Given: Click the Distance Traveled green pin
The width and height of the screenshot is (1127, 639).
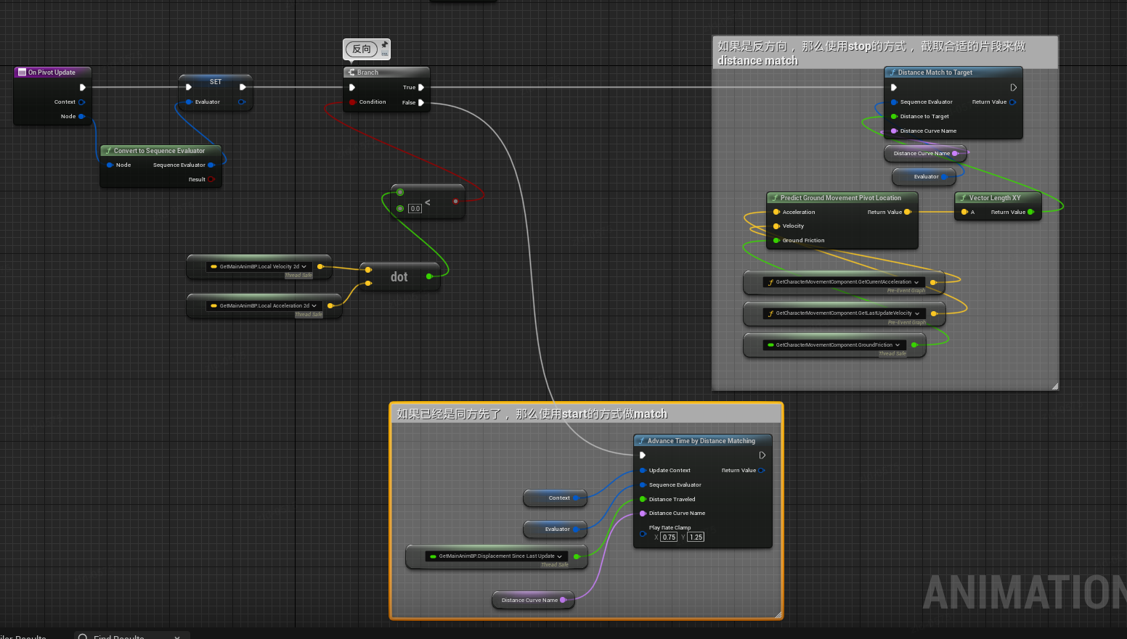Looking at the screenshot, I should [643, 499].
